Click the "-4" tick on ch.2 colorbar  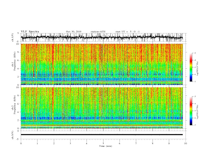[195, 104]
